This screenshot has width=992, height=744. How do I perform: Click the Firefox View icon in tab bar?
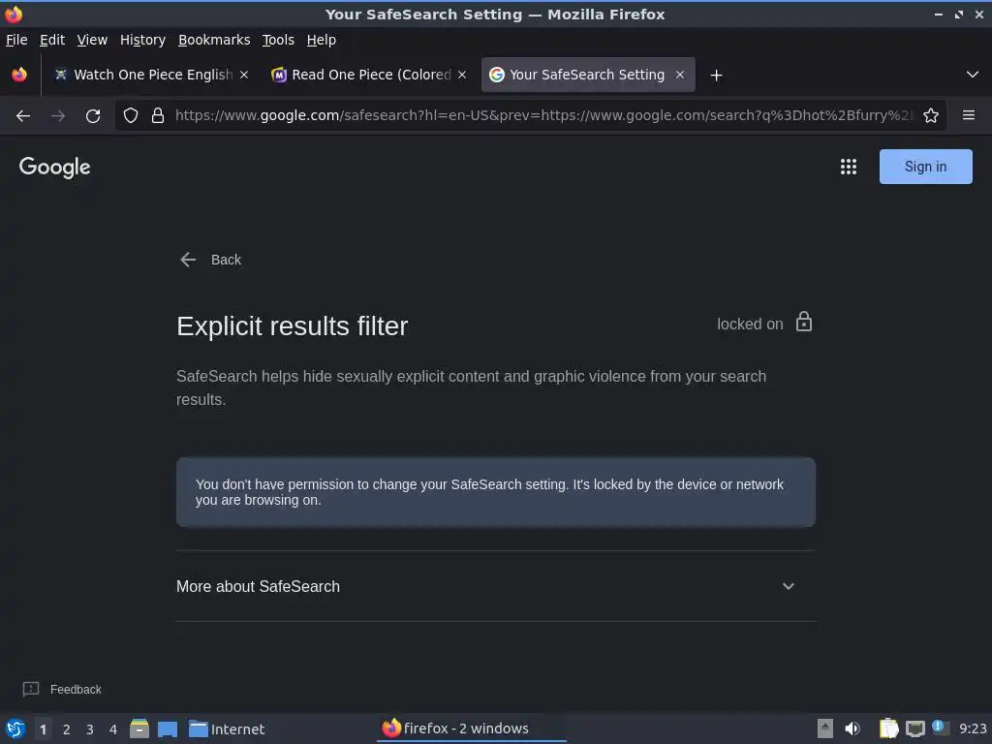[x=19, y=75]
